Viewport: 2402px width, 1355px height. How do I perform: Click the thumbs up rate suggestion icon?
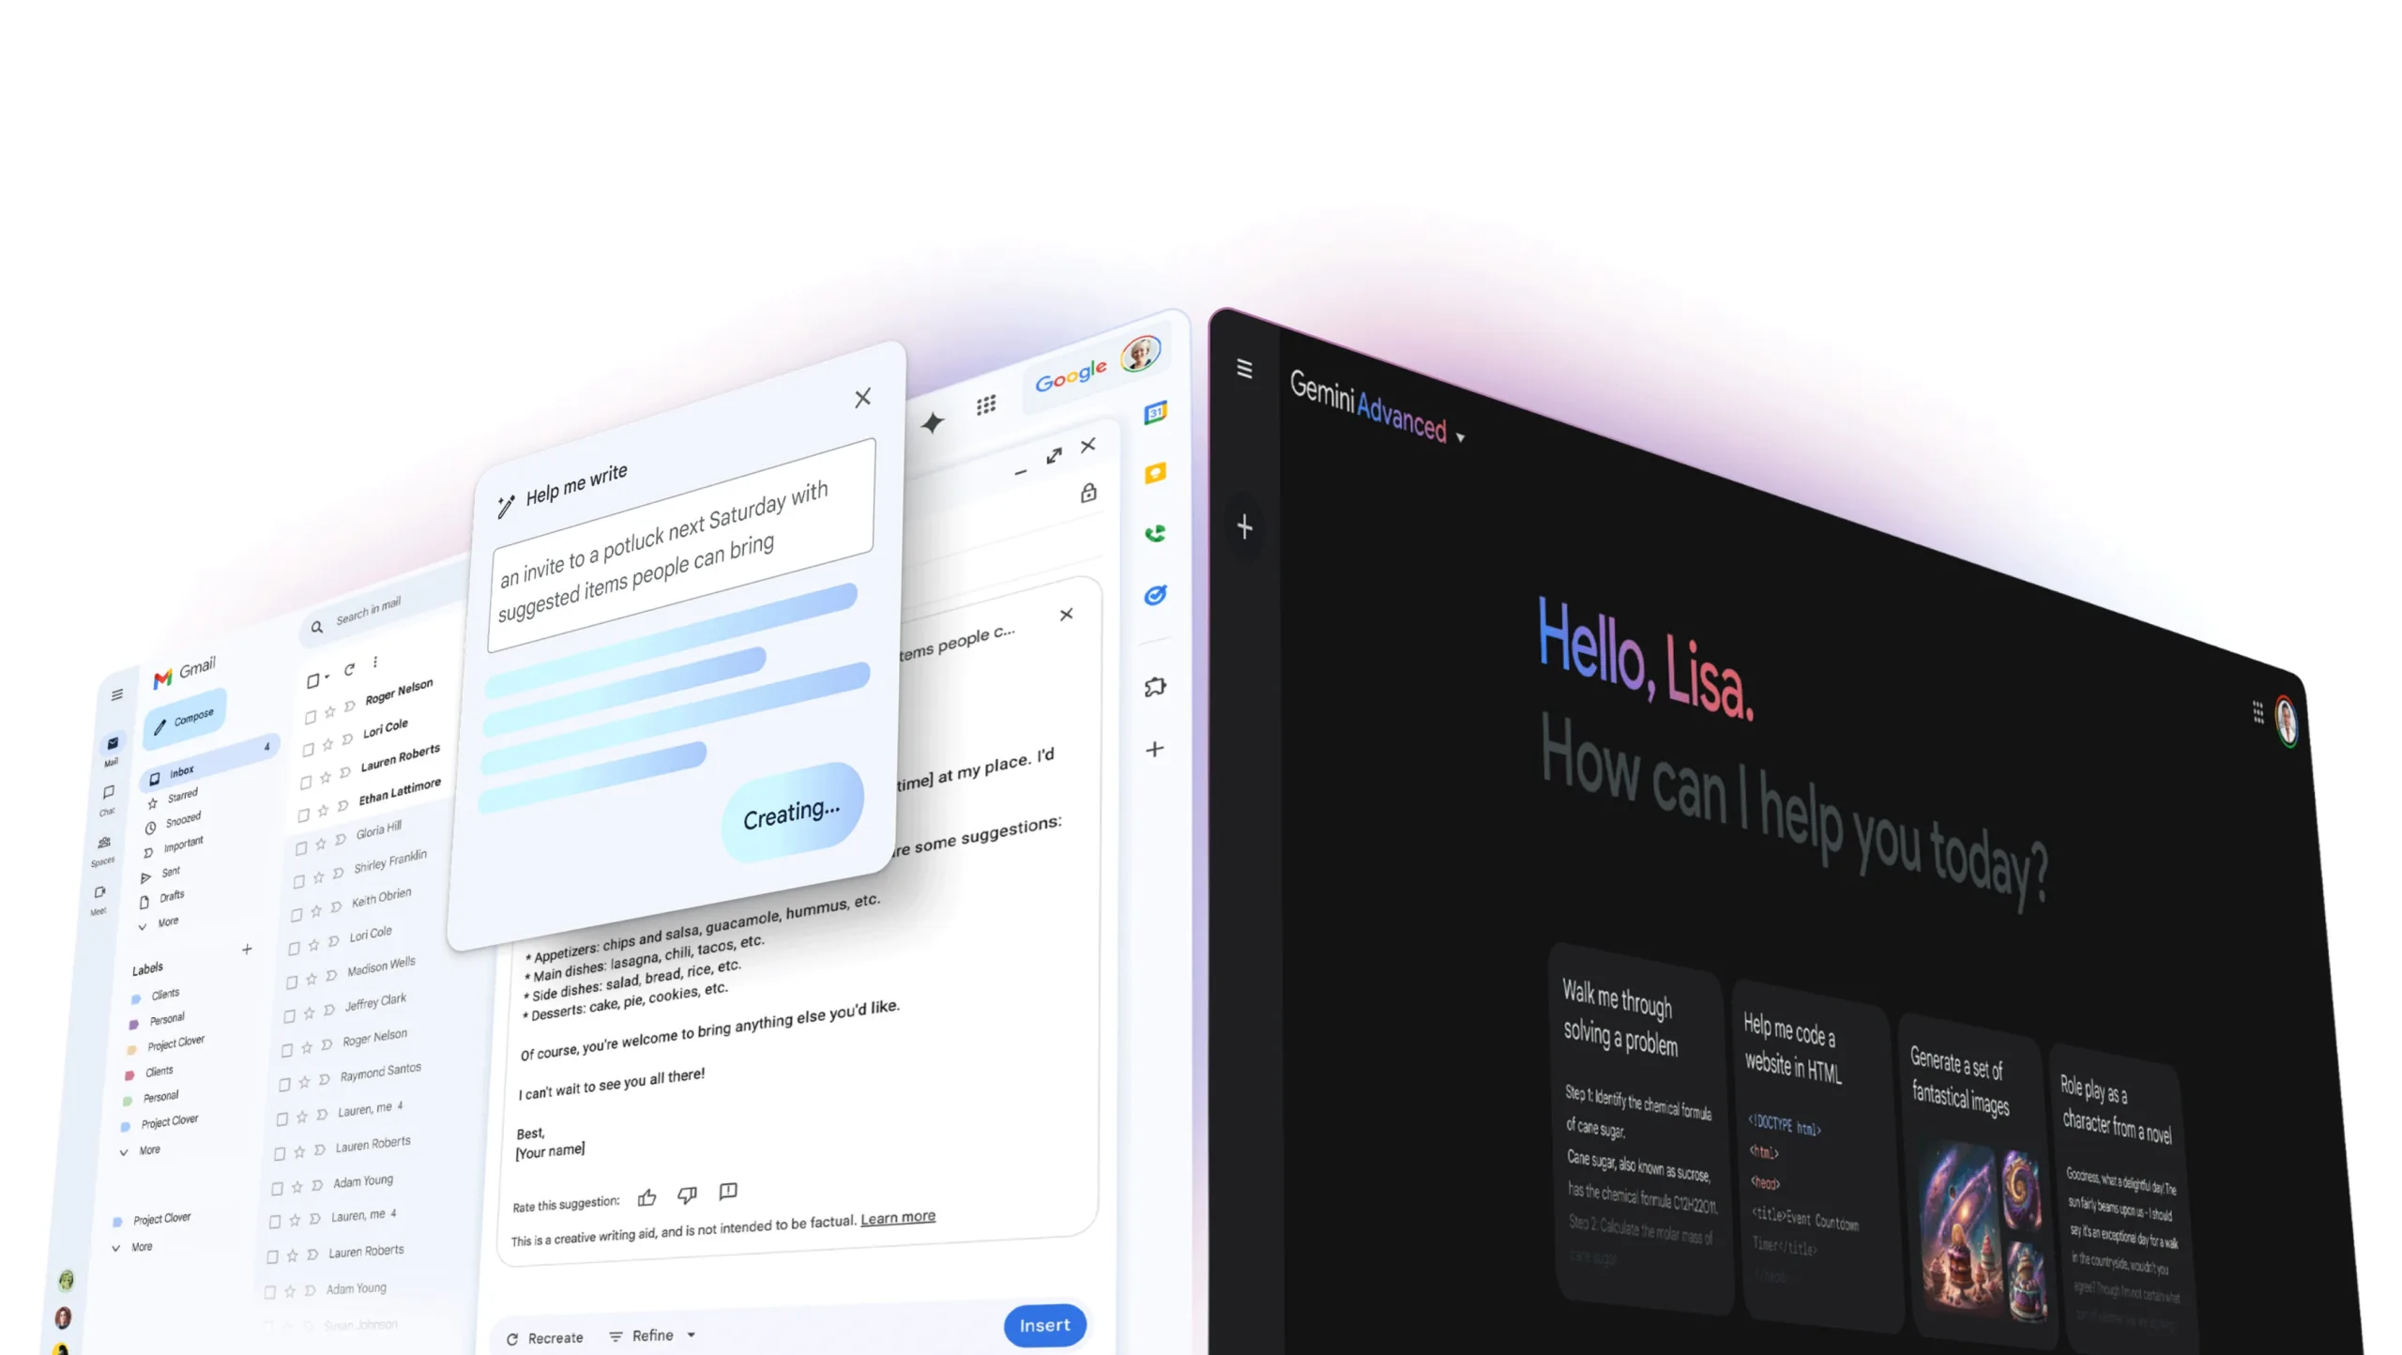pyautogui.click(x=645, y=1194)
